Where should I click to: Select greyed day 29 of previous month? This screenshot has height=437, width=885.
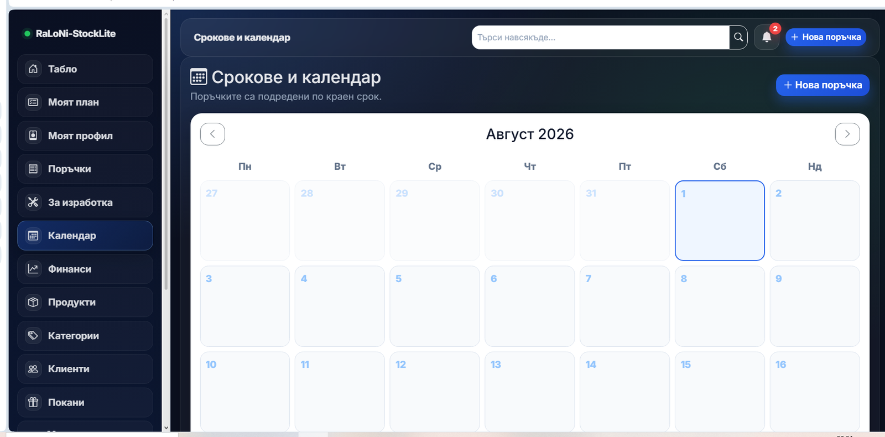pos(435,221)
